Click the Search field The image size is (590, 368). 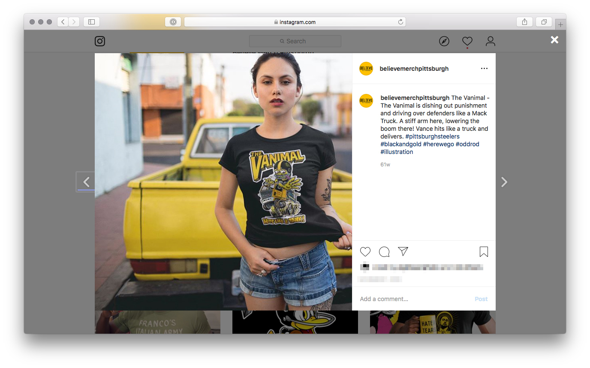pos(295,41)
